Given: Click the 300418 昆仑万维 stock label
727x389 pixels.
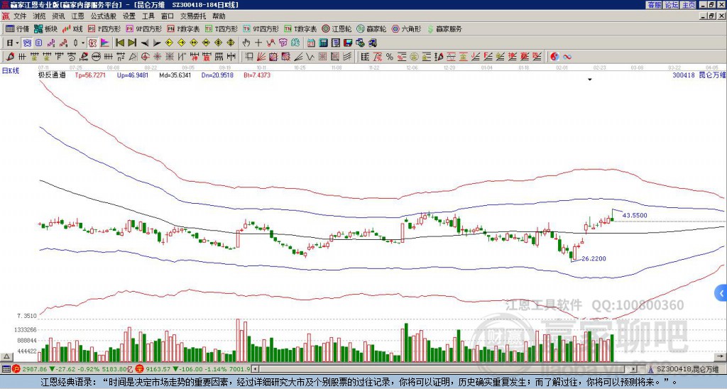Looking at the screenshot, I should [699, 75].
